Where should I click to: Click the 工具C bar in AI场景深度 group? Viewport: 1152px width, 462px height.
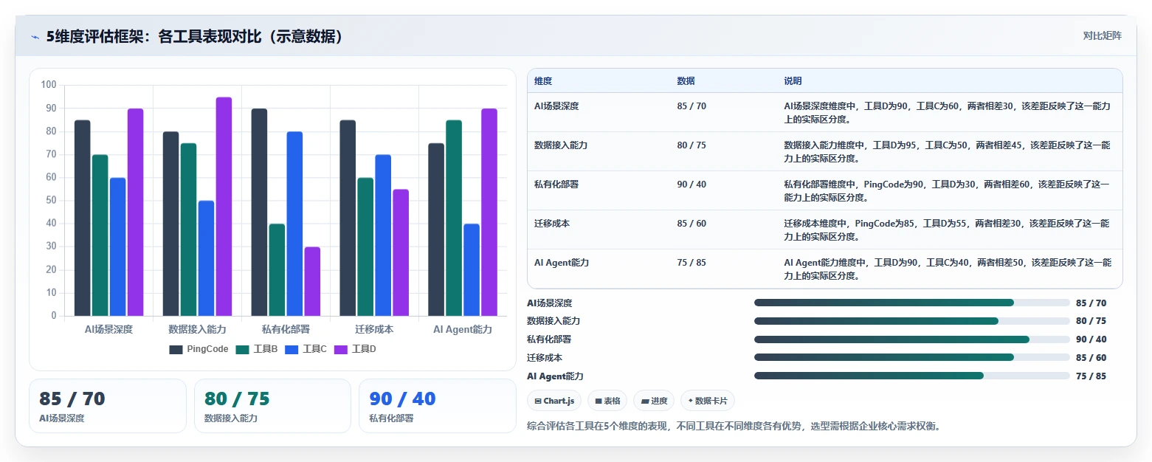[x=118, y=246]
